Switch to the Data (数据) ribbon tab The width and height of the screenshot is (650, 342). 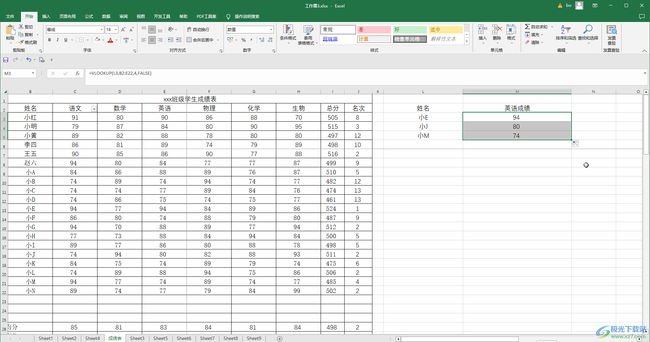106,17
